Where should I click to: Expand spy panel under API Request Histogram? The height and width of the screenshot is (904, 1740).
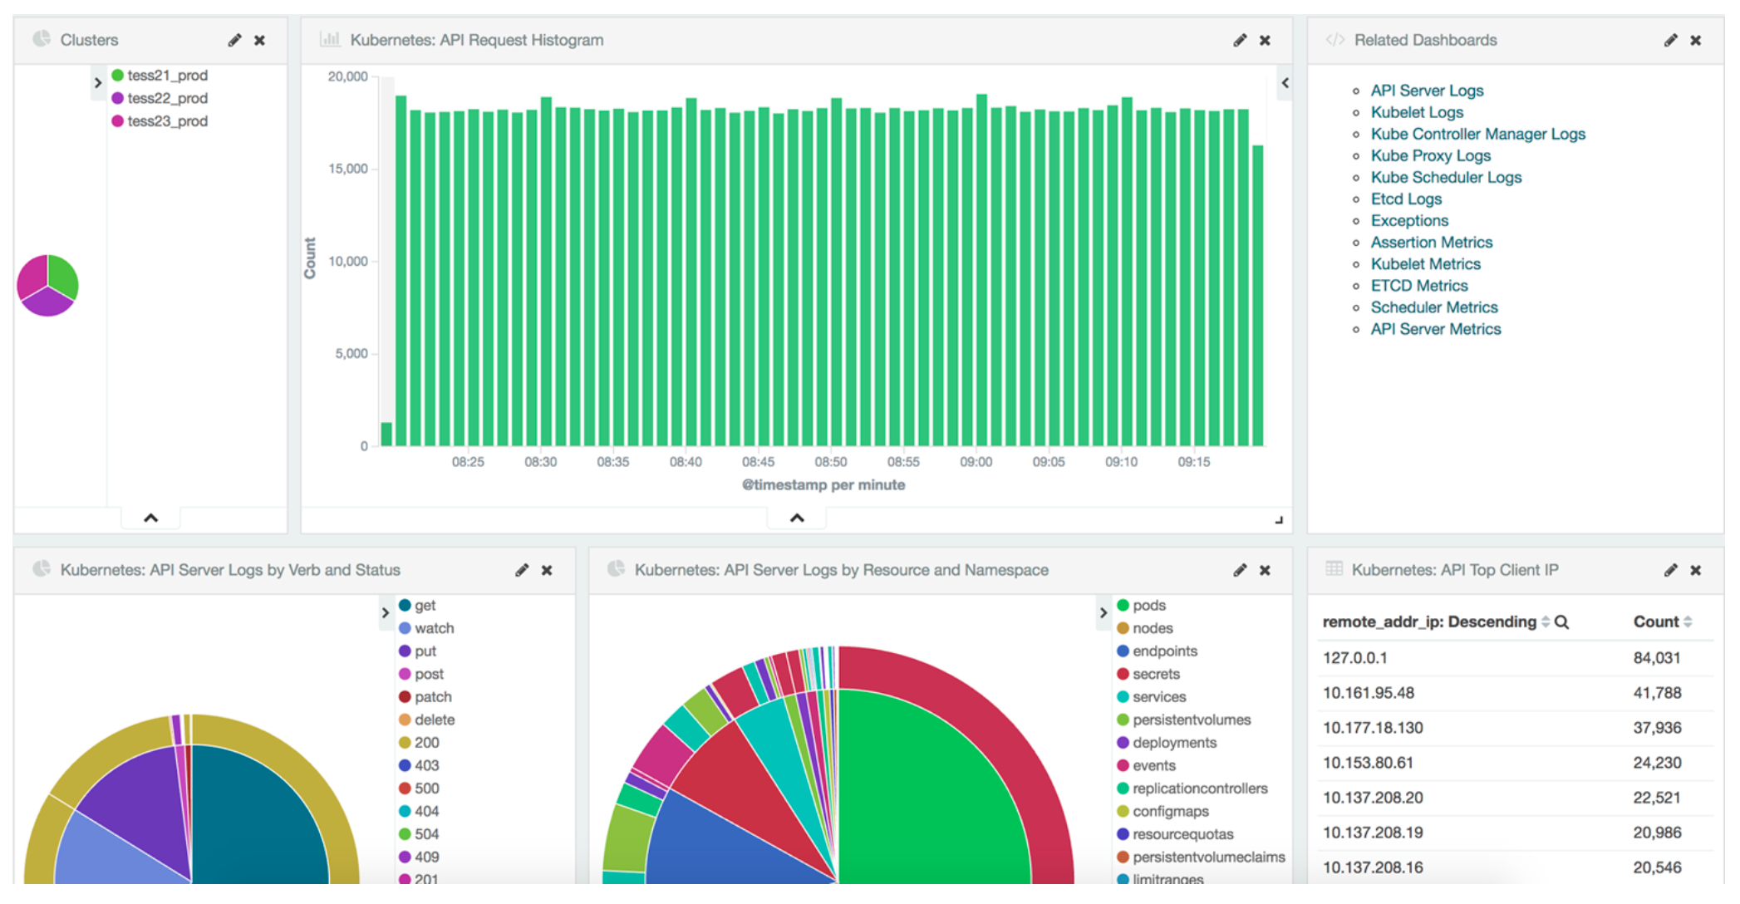pos(796,518)
